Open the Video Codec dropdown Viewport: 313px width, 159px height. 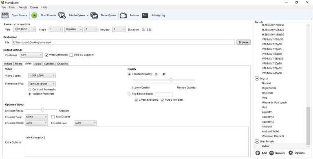42,75
